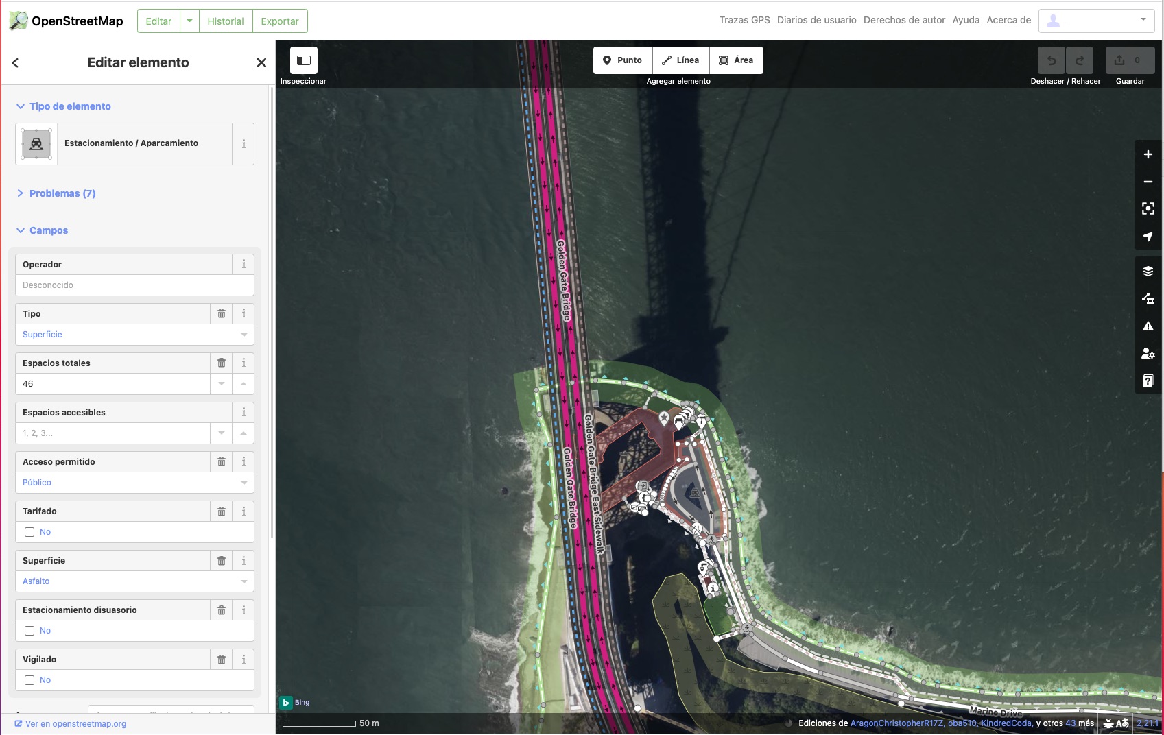The height and width of the screenshot is (735, 1164).
Task: Toggle the Estacionamiento disuasorio checkbox
Action: [x=29, y=631]
